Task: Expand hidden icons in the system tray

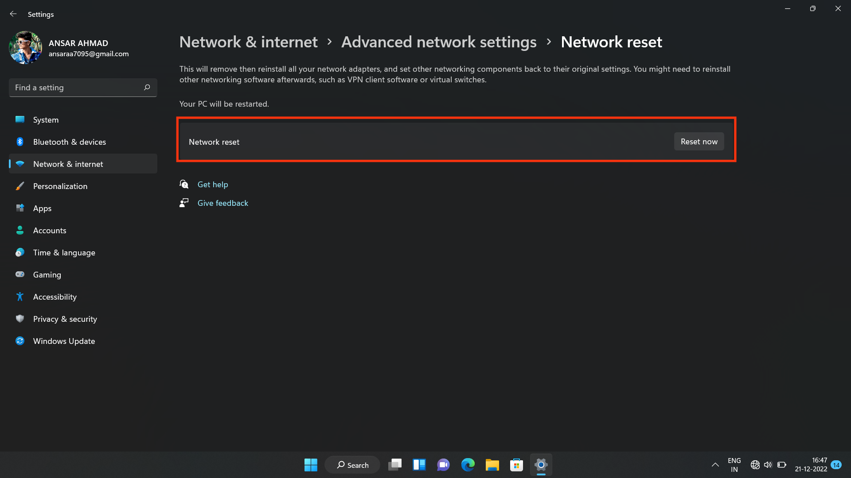Action: coord(715,465)
